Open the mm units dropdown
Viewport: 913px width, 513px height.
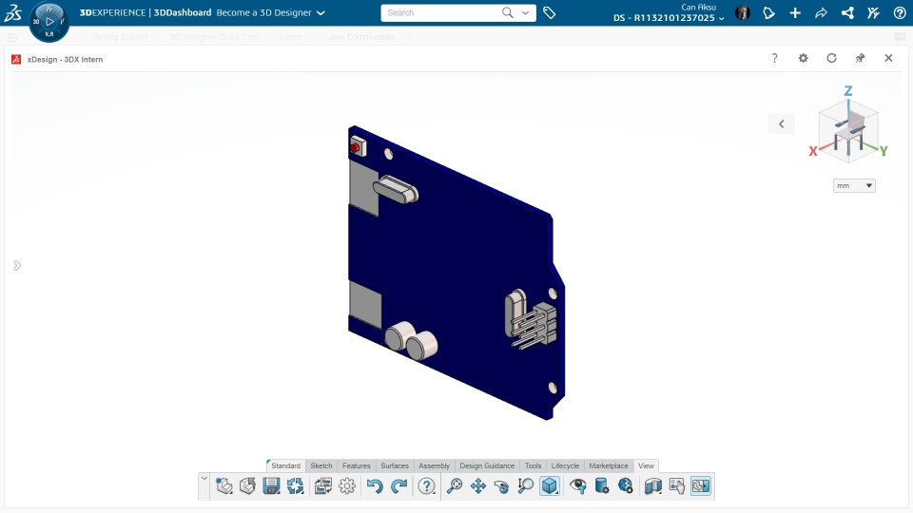click(x=854, y=185)
